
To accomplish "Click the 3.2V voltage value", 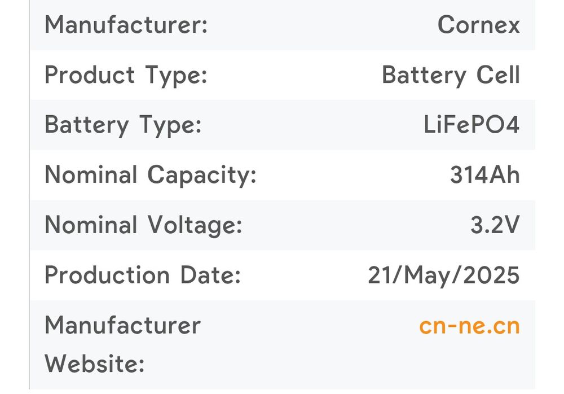I will coord(495,225).
